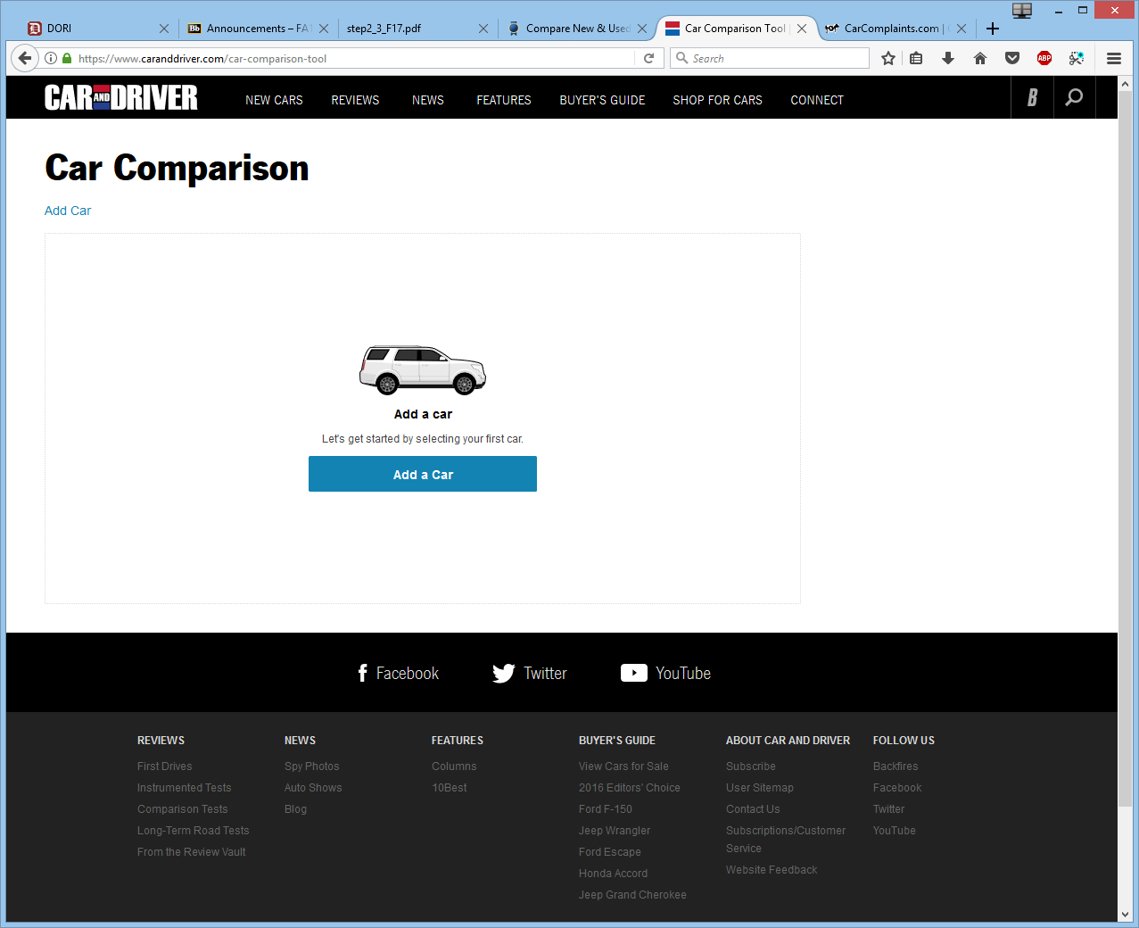Switch to the DORI tab
1139x928 pixels.
(x=98, y=29)
